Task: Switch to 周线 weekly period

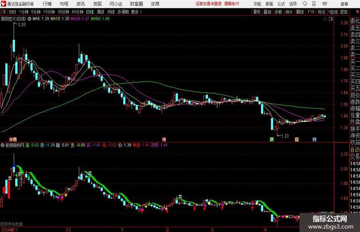Action: (101, 12)
